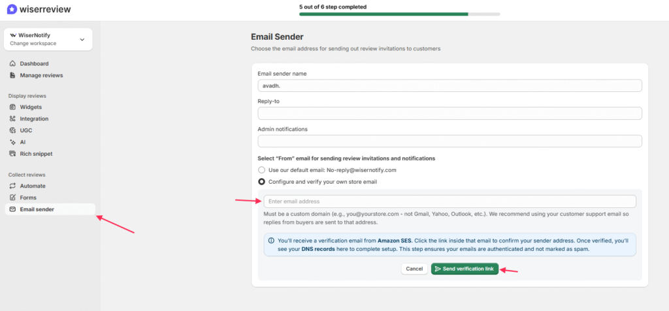The width and height of the screenshot is (669, 311).
Task: Click Send verification link button
Action: [465, 269]
